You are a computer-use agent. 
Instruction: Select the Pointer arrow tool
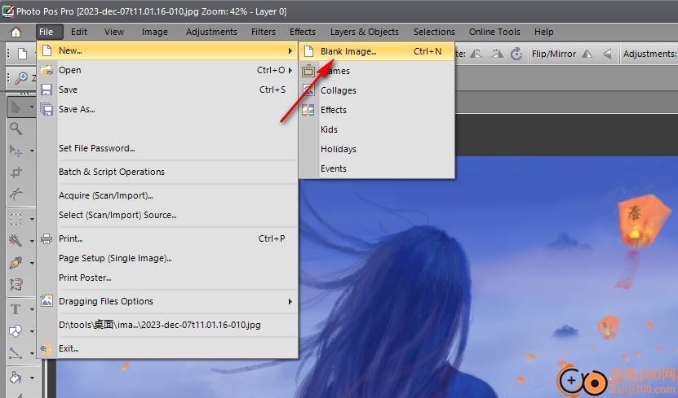[x=16, y=107]
